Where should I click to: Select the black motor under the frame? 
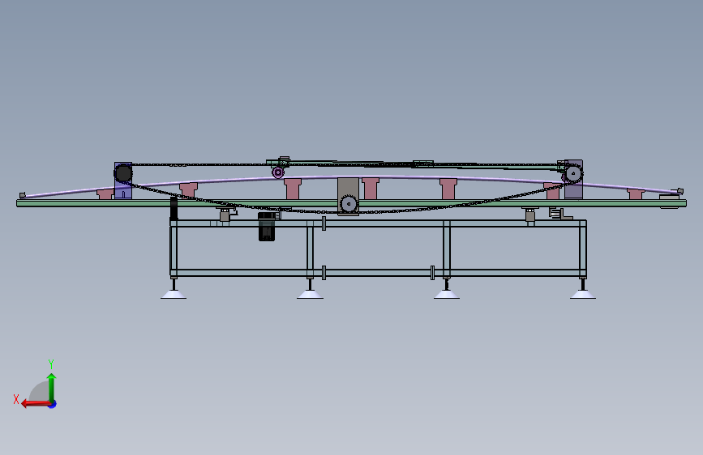[267, 227]
